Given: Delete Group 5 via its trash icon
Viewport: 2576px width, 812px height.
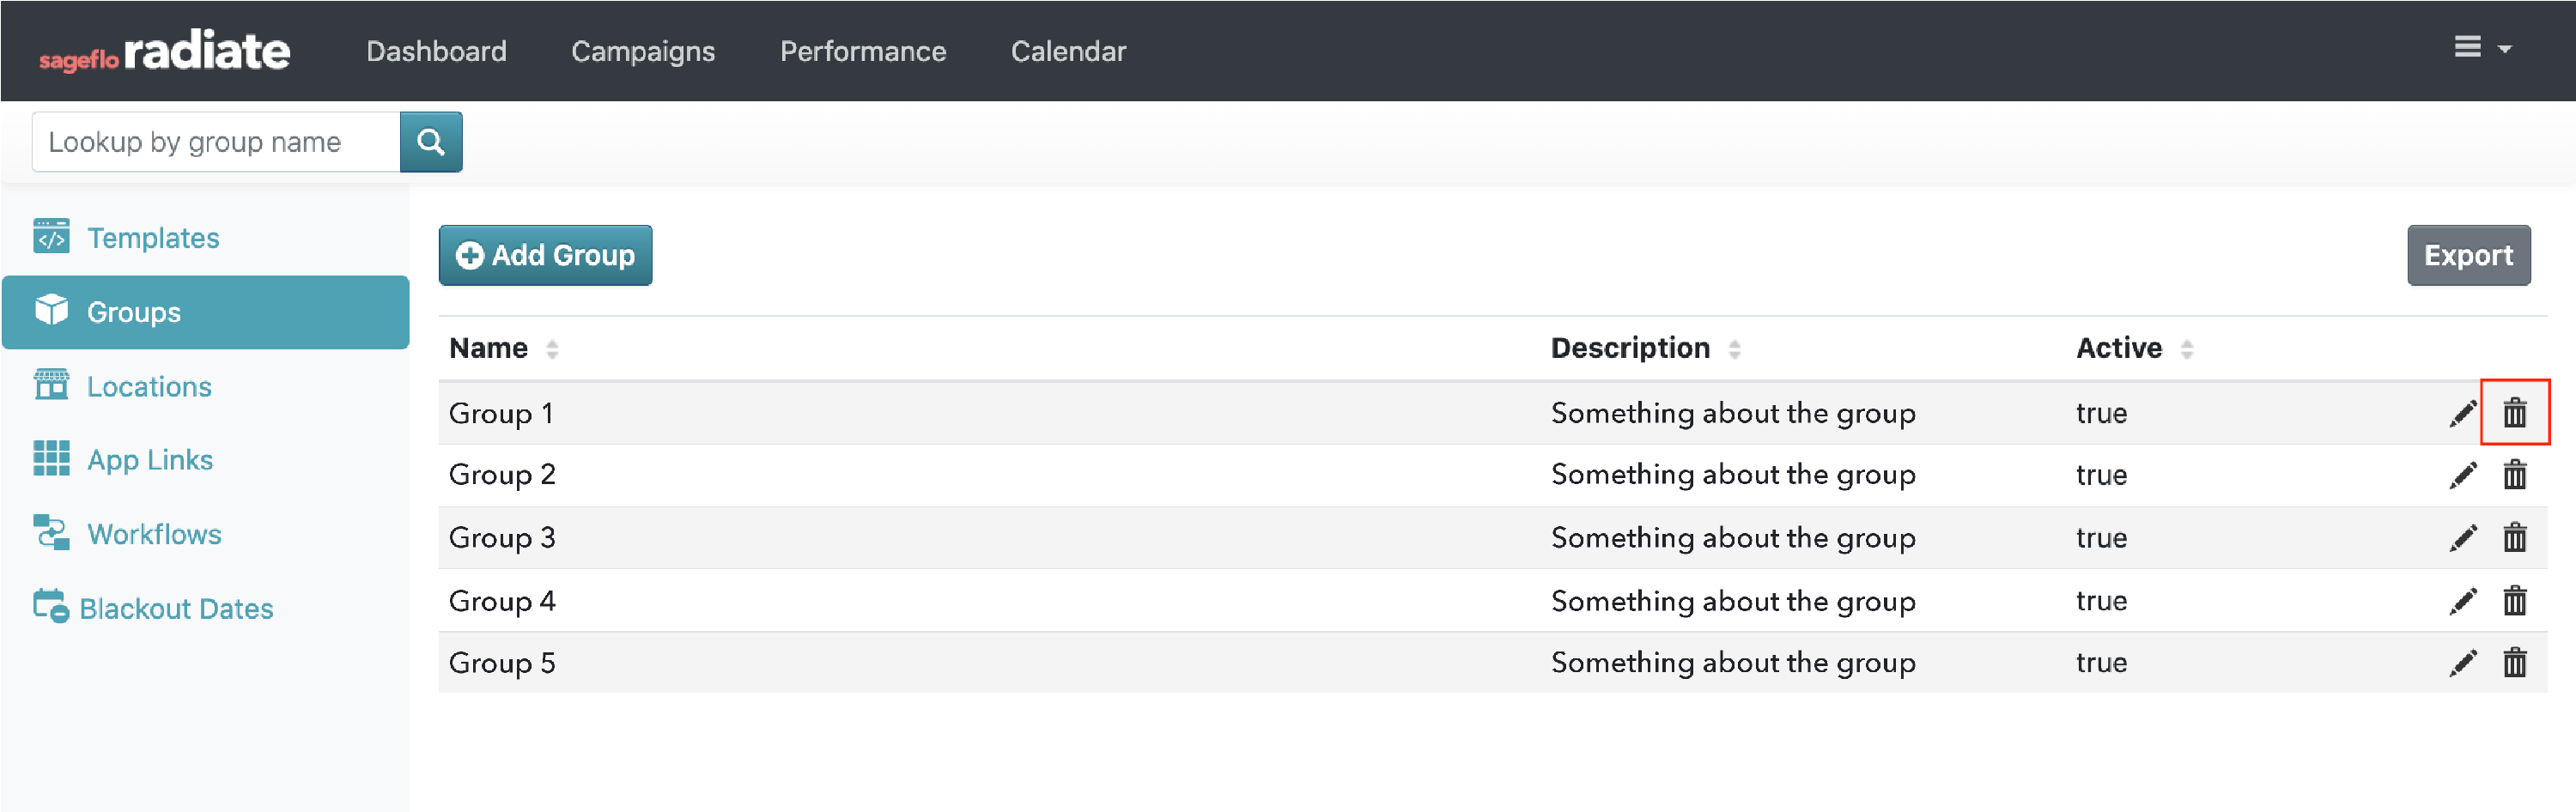Looking at the screenshot, I should 2516,662.
